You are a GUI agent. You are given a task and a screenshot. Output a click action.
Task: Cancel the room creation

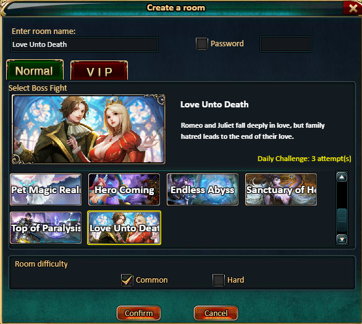pyautogui.click(x=216, y=313)
